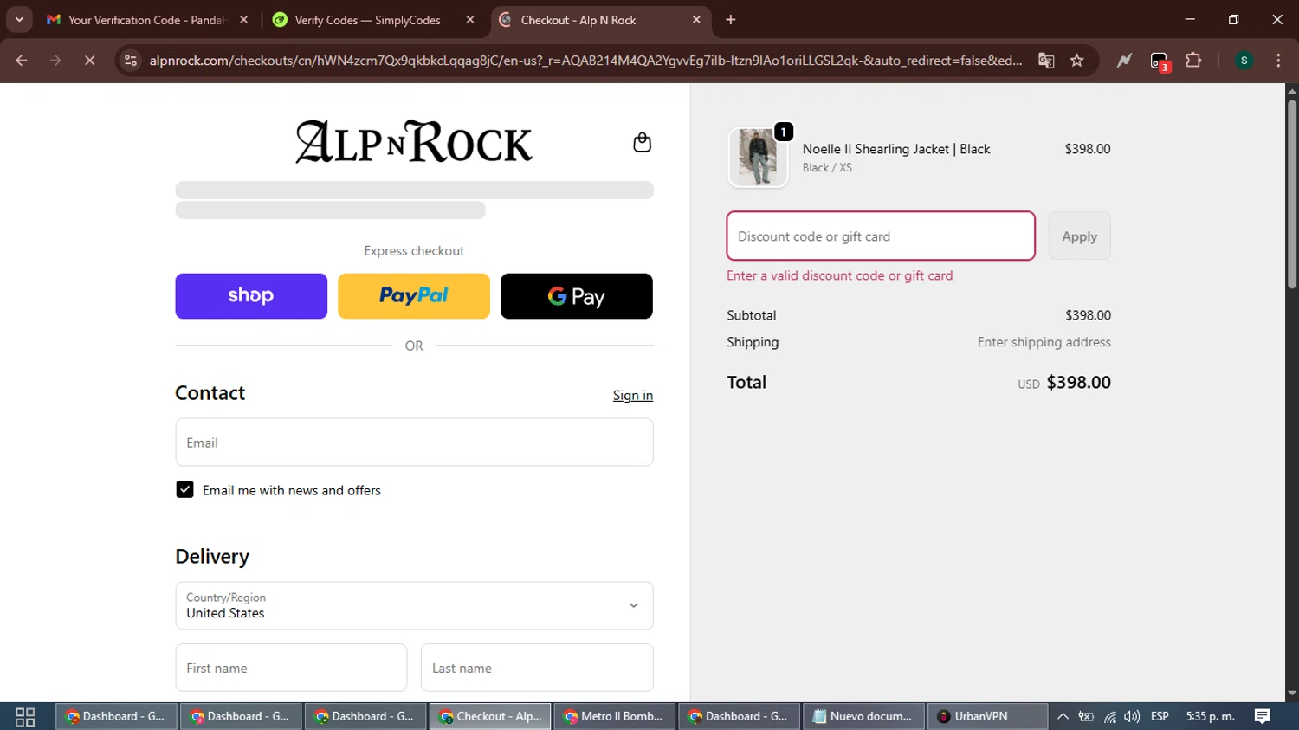
Task: Go back to previous page
Action: (x=22, y=61)
